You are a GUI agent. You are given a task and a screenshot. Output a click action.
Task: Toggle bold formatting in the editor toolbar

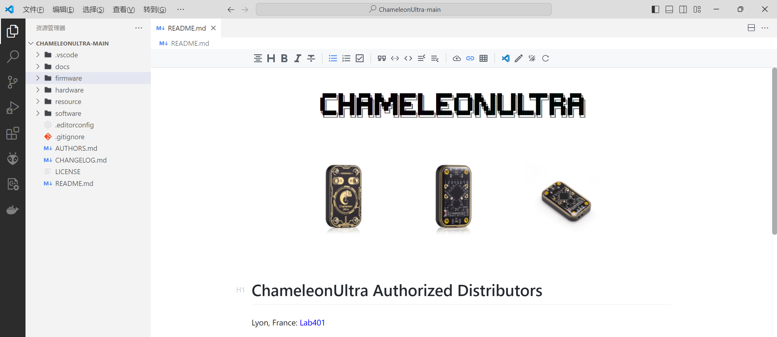coord(284,58)
